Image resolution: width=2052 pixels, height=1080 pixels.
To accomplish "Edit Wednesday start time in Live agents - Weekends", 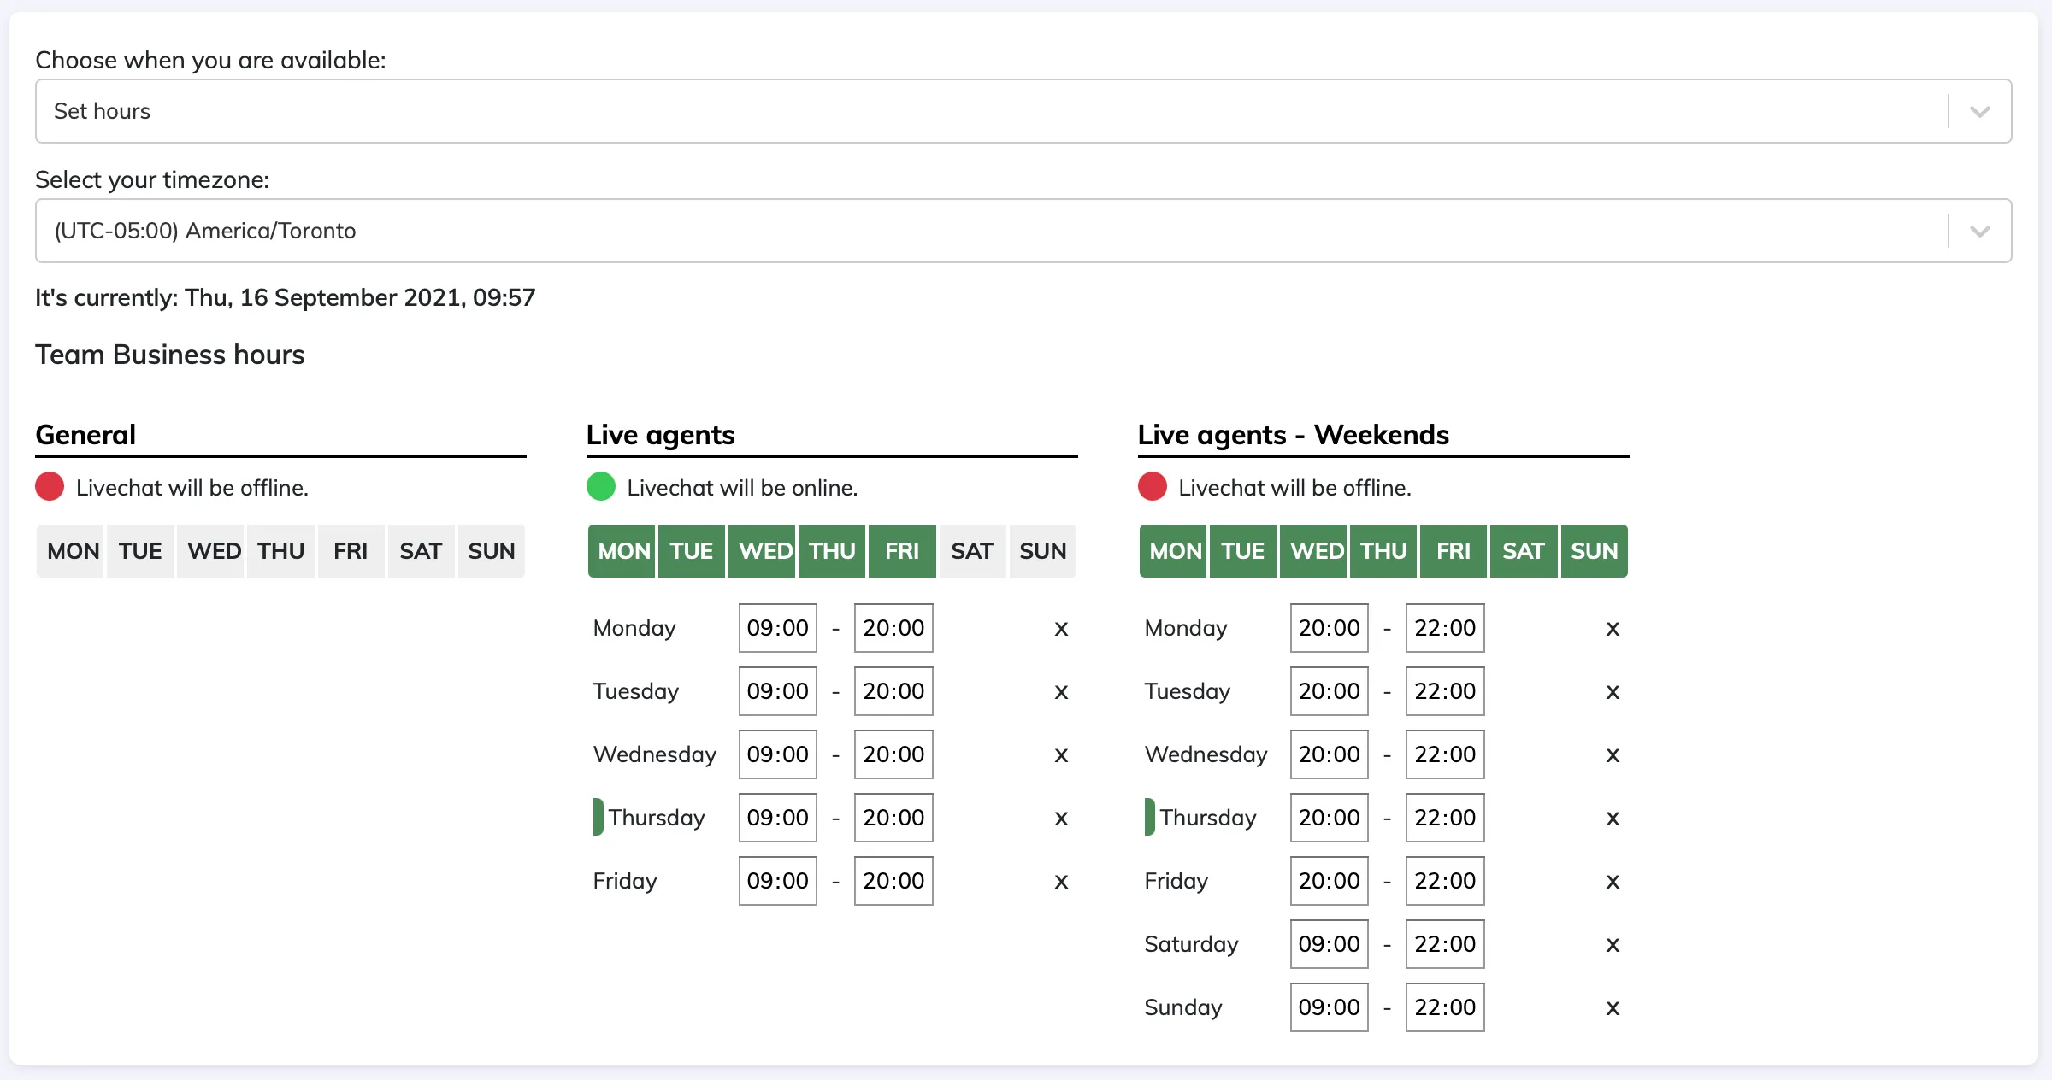I will click(x=1330, y=754).
